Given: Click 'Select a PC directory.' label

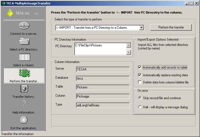Looking at the screenshot, I should click(24, 49).
